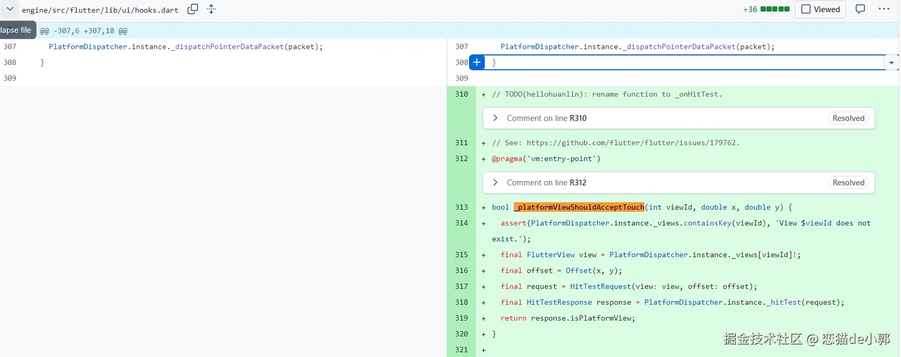Click the +36 additions count
Screen dimensions: 901x357
point(750,10)
